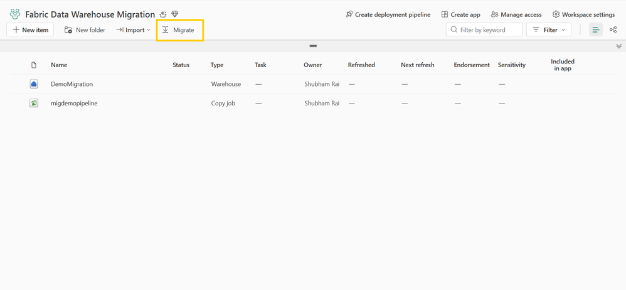Collapse the task flow double chevron

[x=619, y=46]
